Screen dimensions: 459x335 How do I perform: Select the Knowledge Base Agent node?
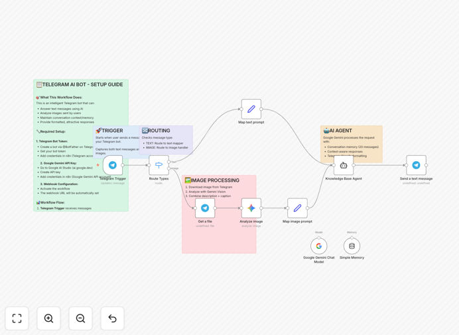(x=344, y=165)
